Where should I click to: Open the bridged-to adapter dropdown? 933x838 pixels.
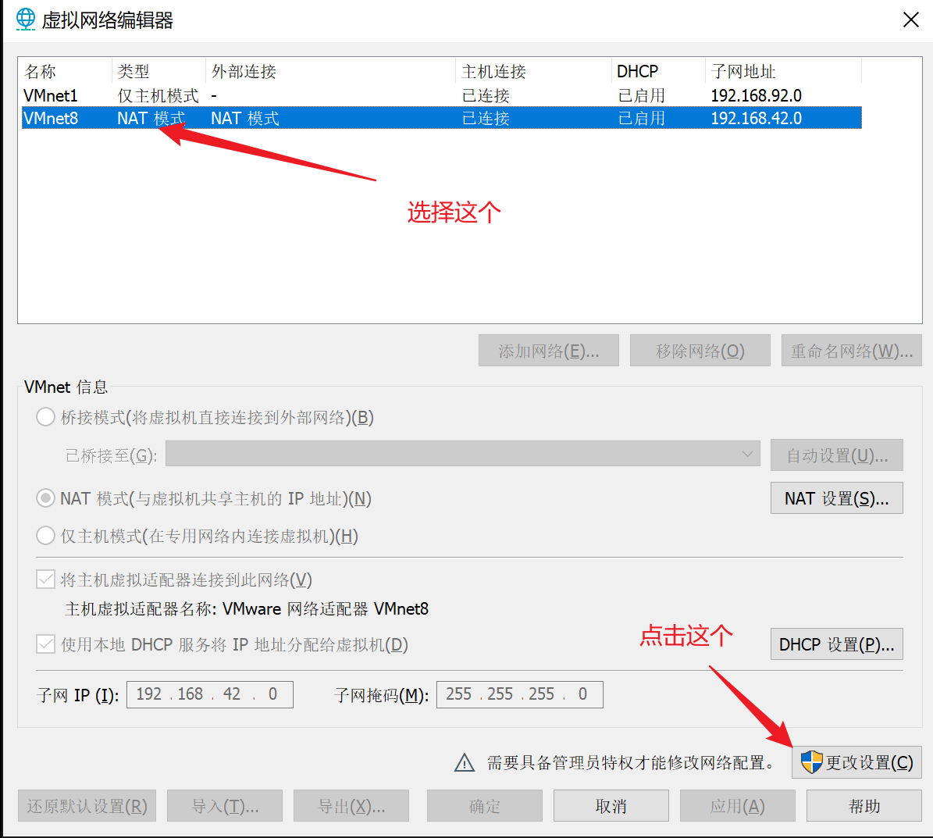tap(462, 454)
